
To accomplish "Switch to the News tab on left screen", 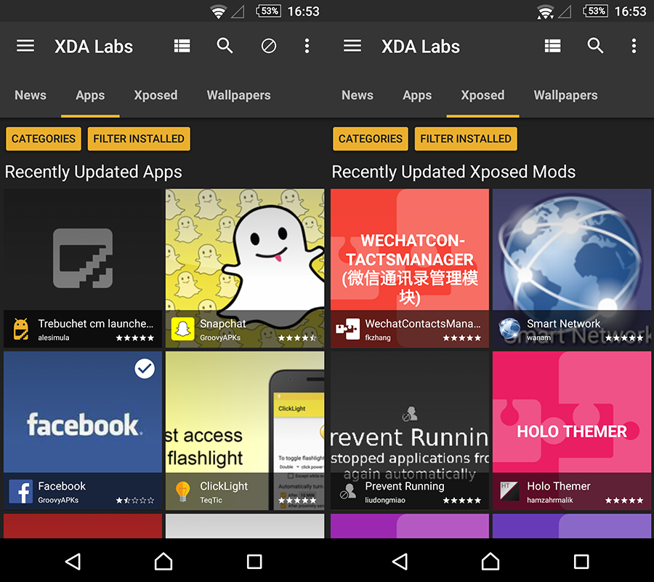I will pyautogui.click(x=31, y=95).
